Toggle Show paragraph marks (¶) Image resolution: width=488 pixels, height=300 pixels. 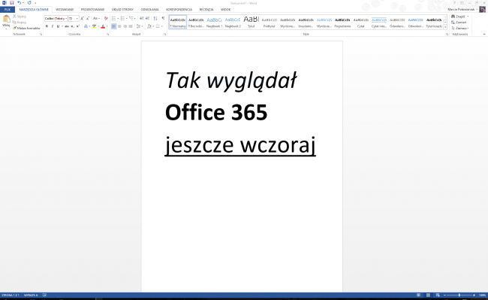163,19
